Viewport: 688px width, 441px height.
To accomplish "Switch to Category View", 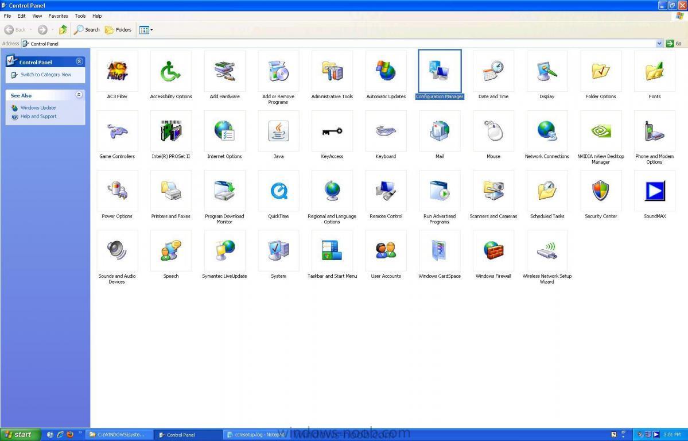I will tap(46, 75).
